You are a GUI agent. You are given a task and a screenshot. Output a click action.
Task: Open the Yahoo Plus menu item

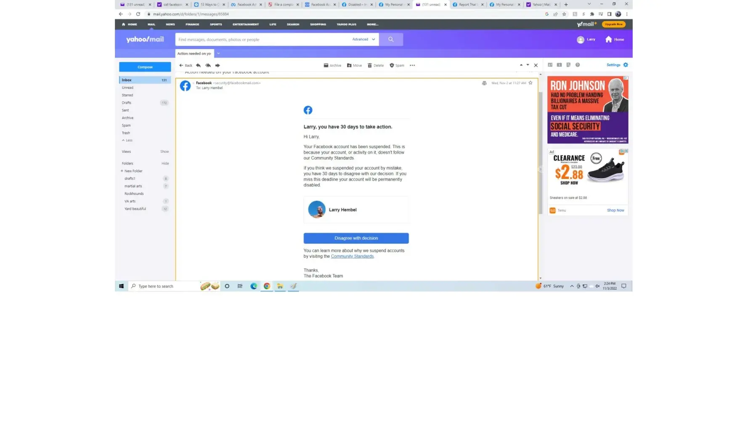[x=347, y=24]
